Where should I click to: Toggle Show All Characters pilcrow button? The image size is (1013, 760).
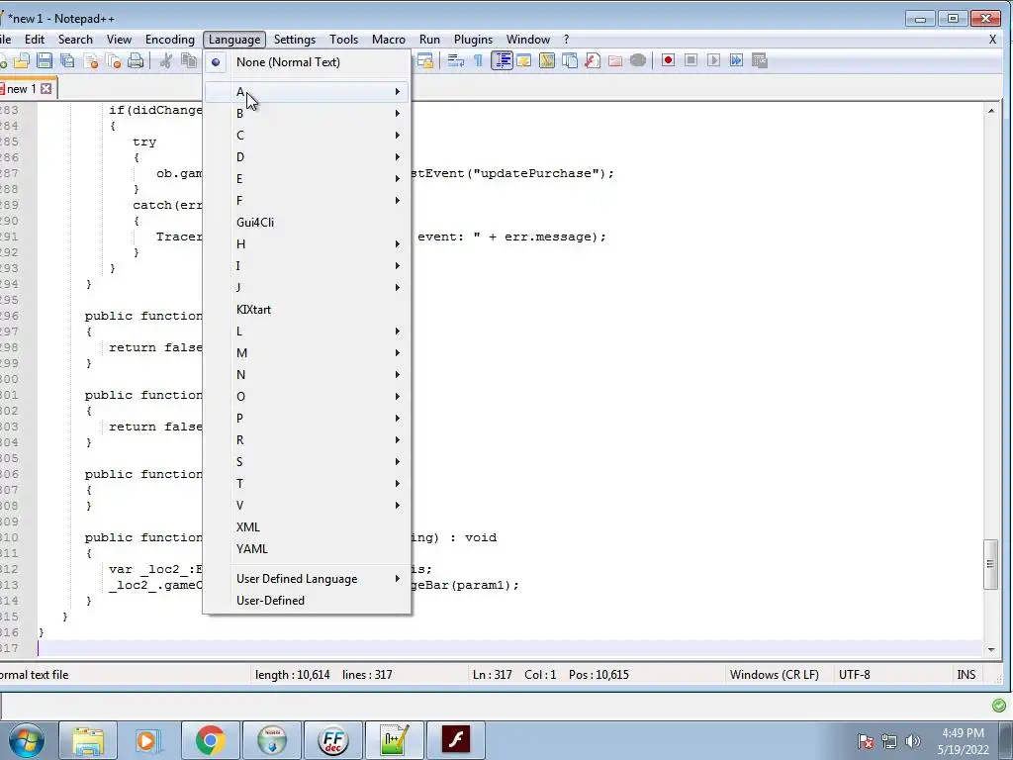click(478, 60)
